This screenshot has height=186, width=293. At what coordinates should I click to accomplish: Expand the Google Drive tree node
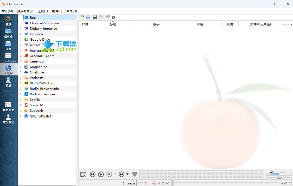pyautogui.click(x=21, y=40)
